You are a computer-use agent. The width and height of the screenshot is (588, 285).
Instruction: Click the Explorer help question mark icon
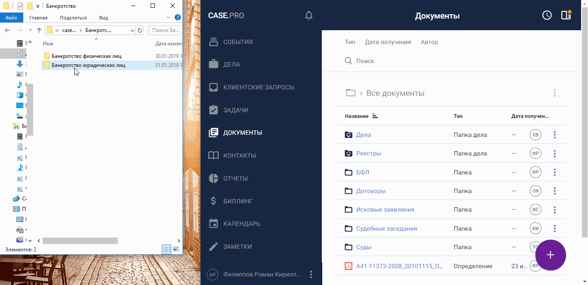point(178,18)
